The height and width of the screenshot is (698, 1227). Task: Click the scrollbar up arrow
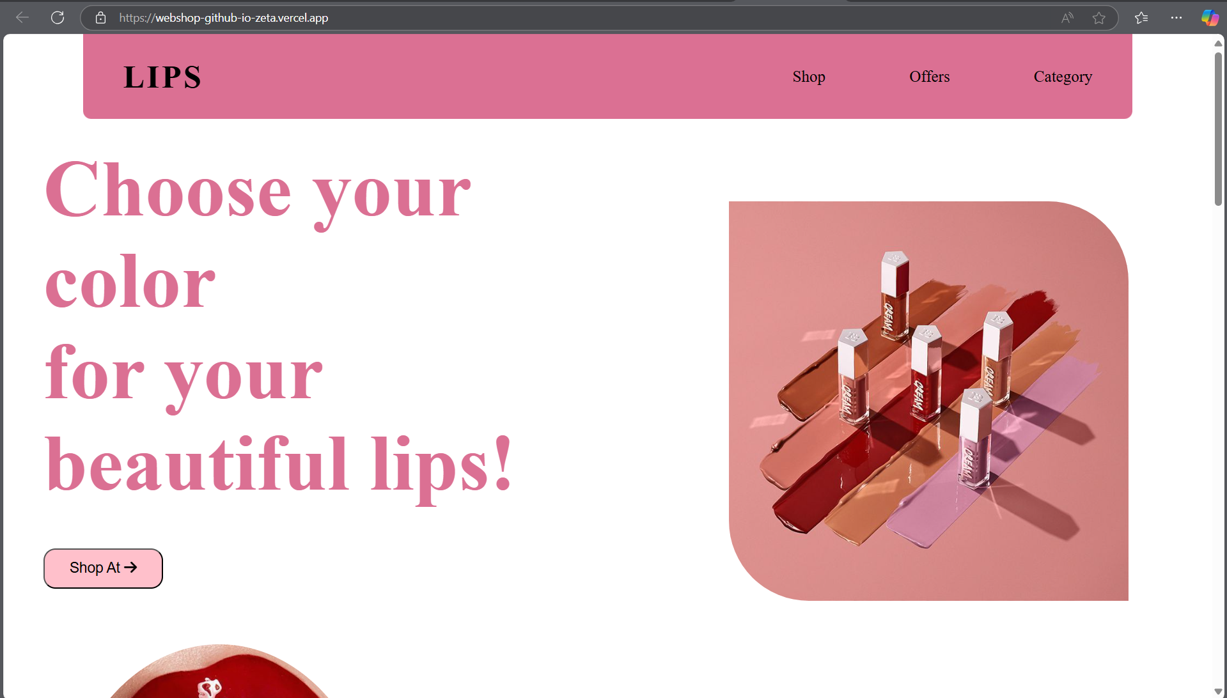[1217, 43]
